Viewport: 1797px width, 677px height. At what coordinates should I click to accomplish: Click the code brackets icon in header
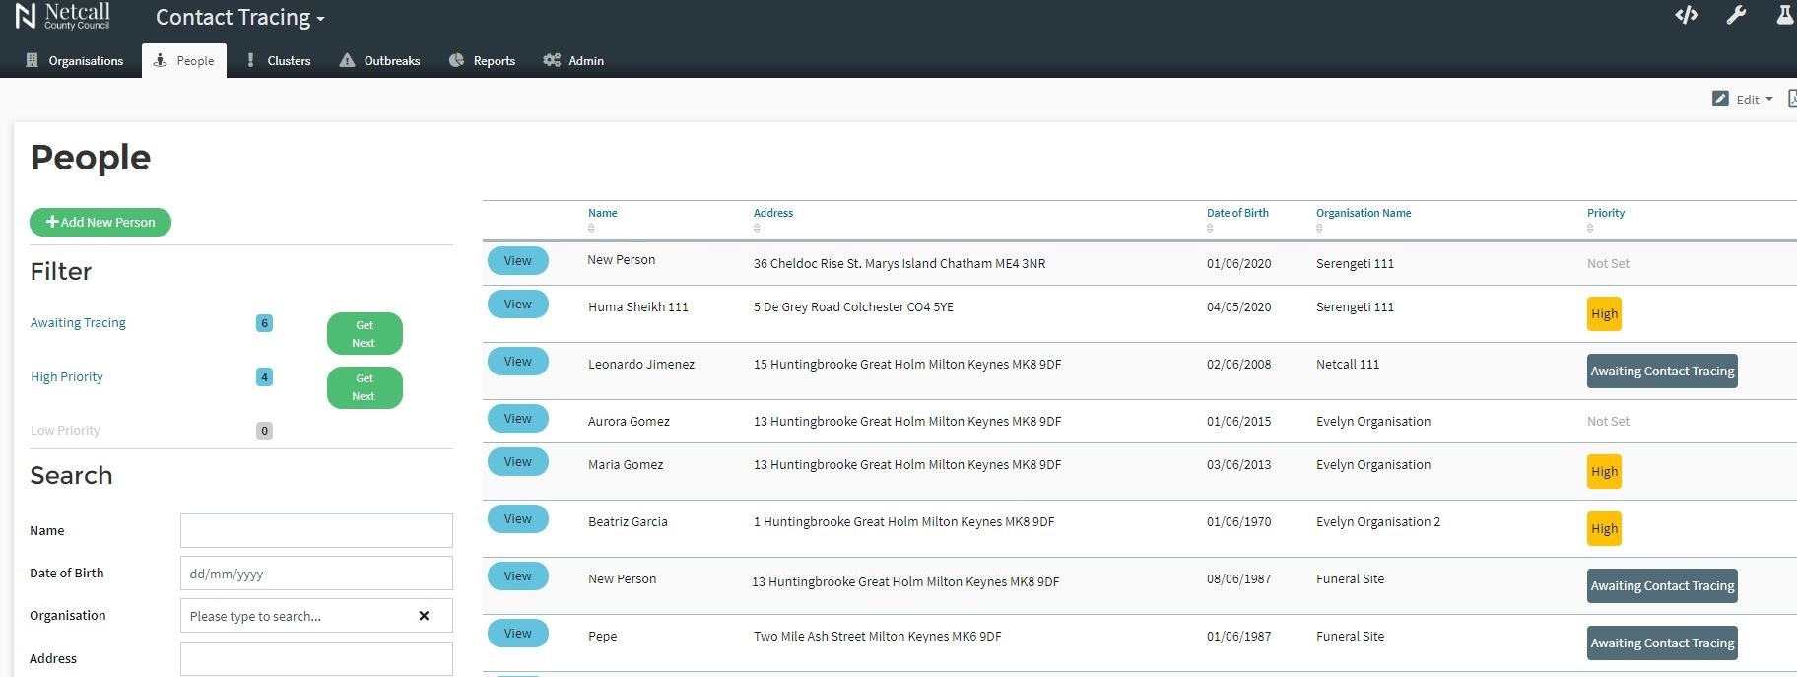point(1687,15)
